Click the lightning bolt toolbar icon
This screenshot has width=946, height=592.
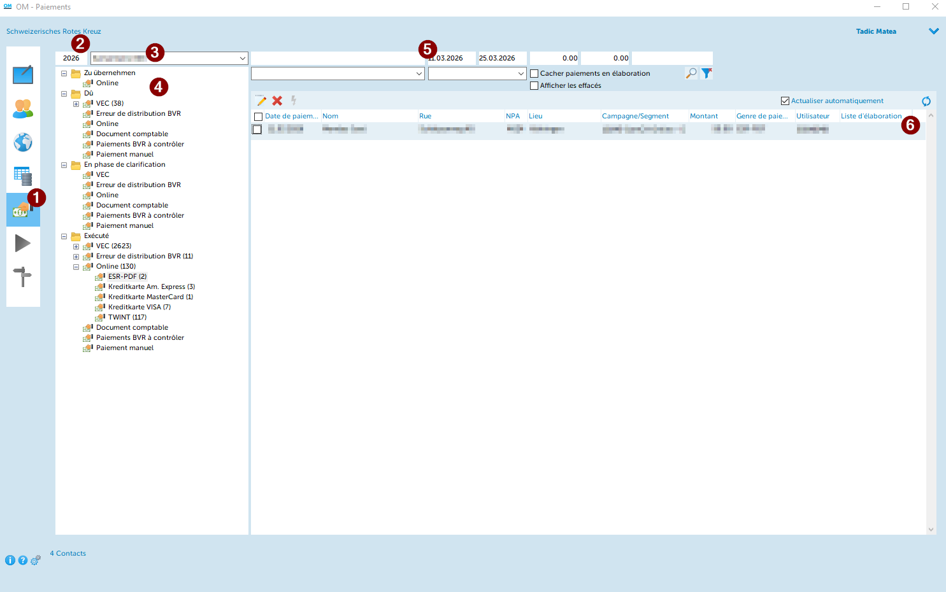click(x=294, y=101)
